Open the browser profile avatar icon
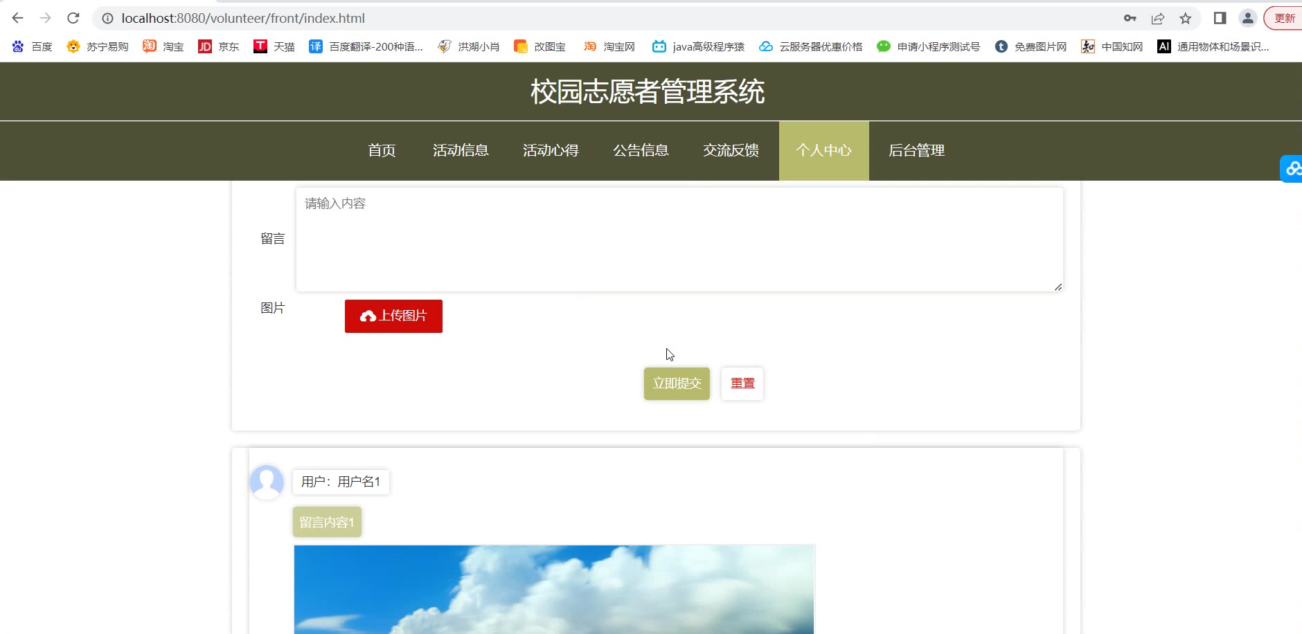1302x634 pixels. click(x=1248, y=19)
